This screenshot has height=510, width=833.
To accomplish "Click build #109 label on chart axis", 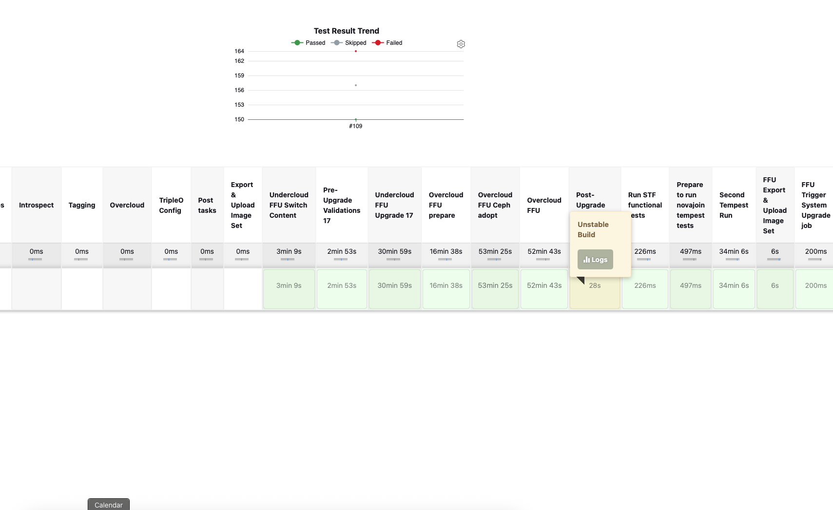I will 355,126.
